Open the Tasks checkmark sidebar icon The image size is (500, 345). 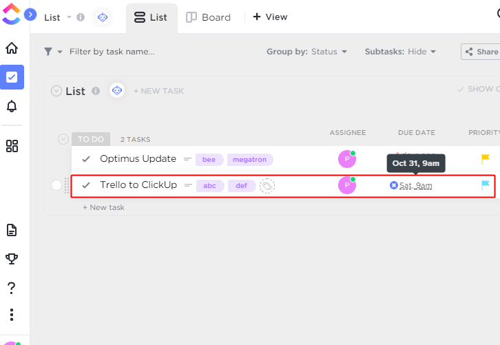point(12,77)
